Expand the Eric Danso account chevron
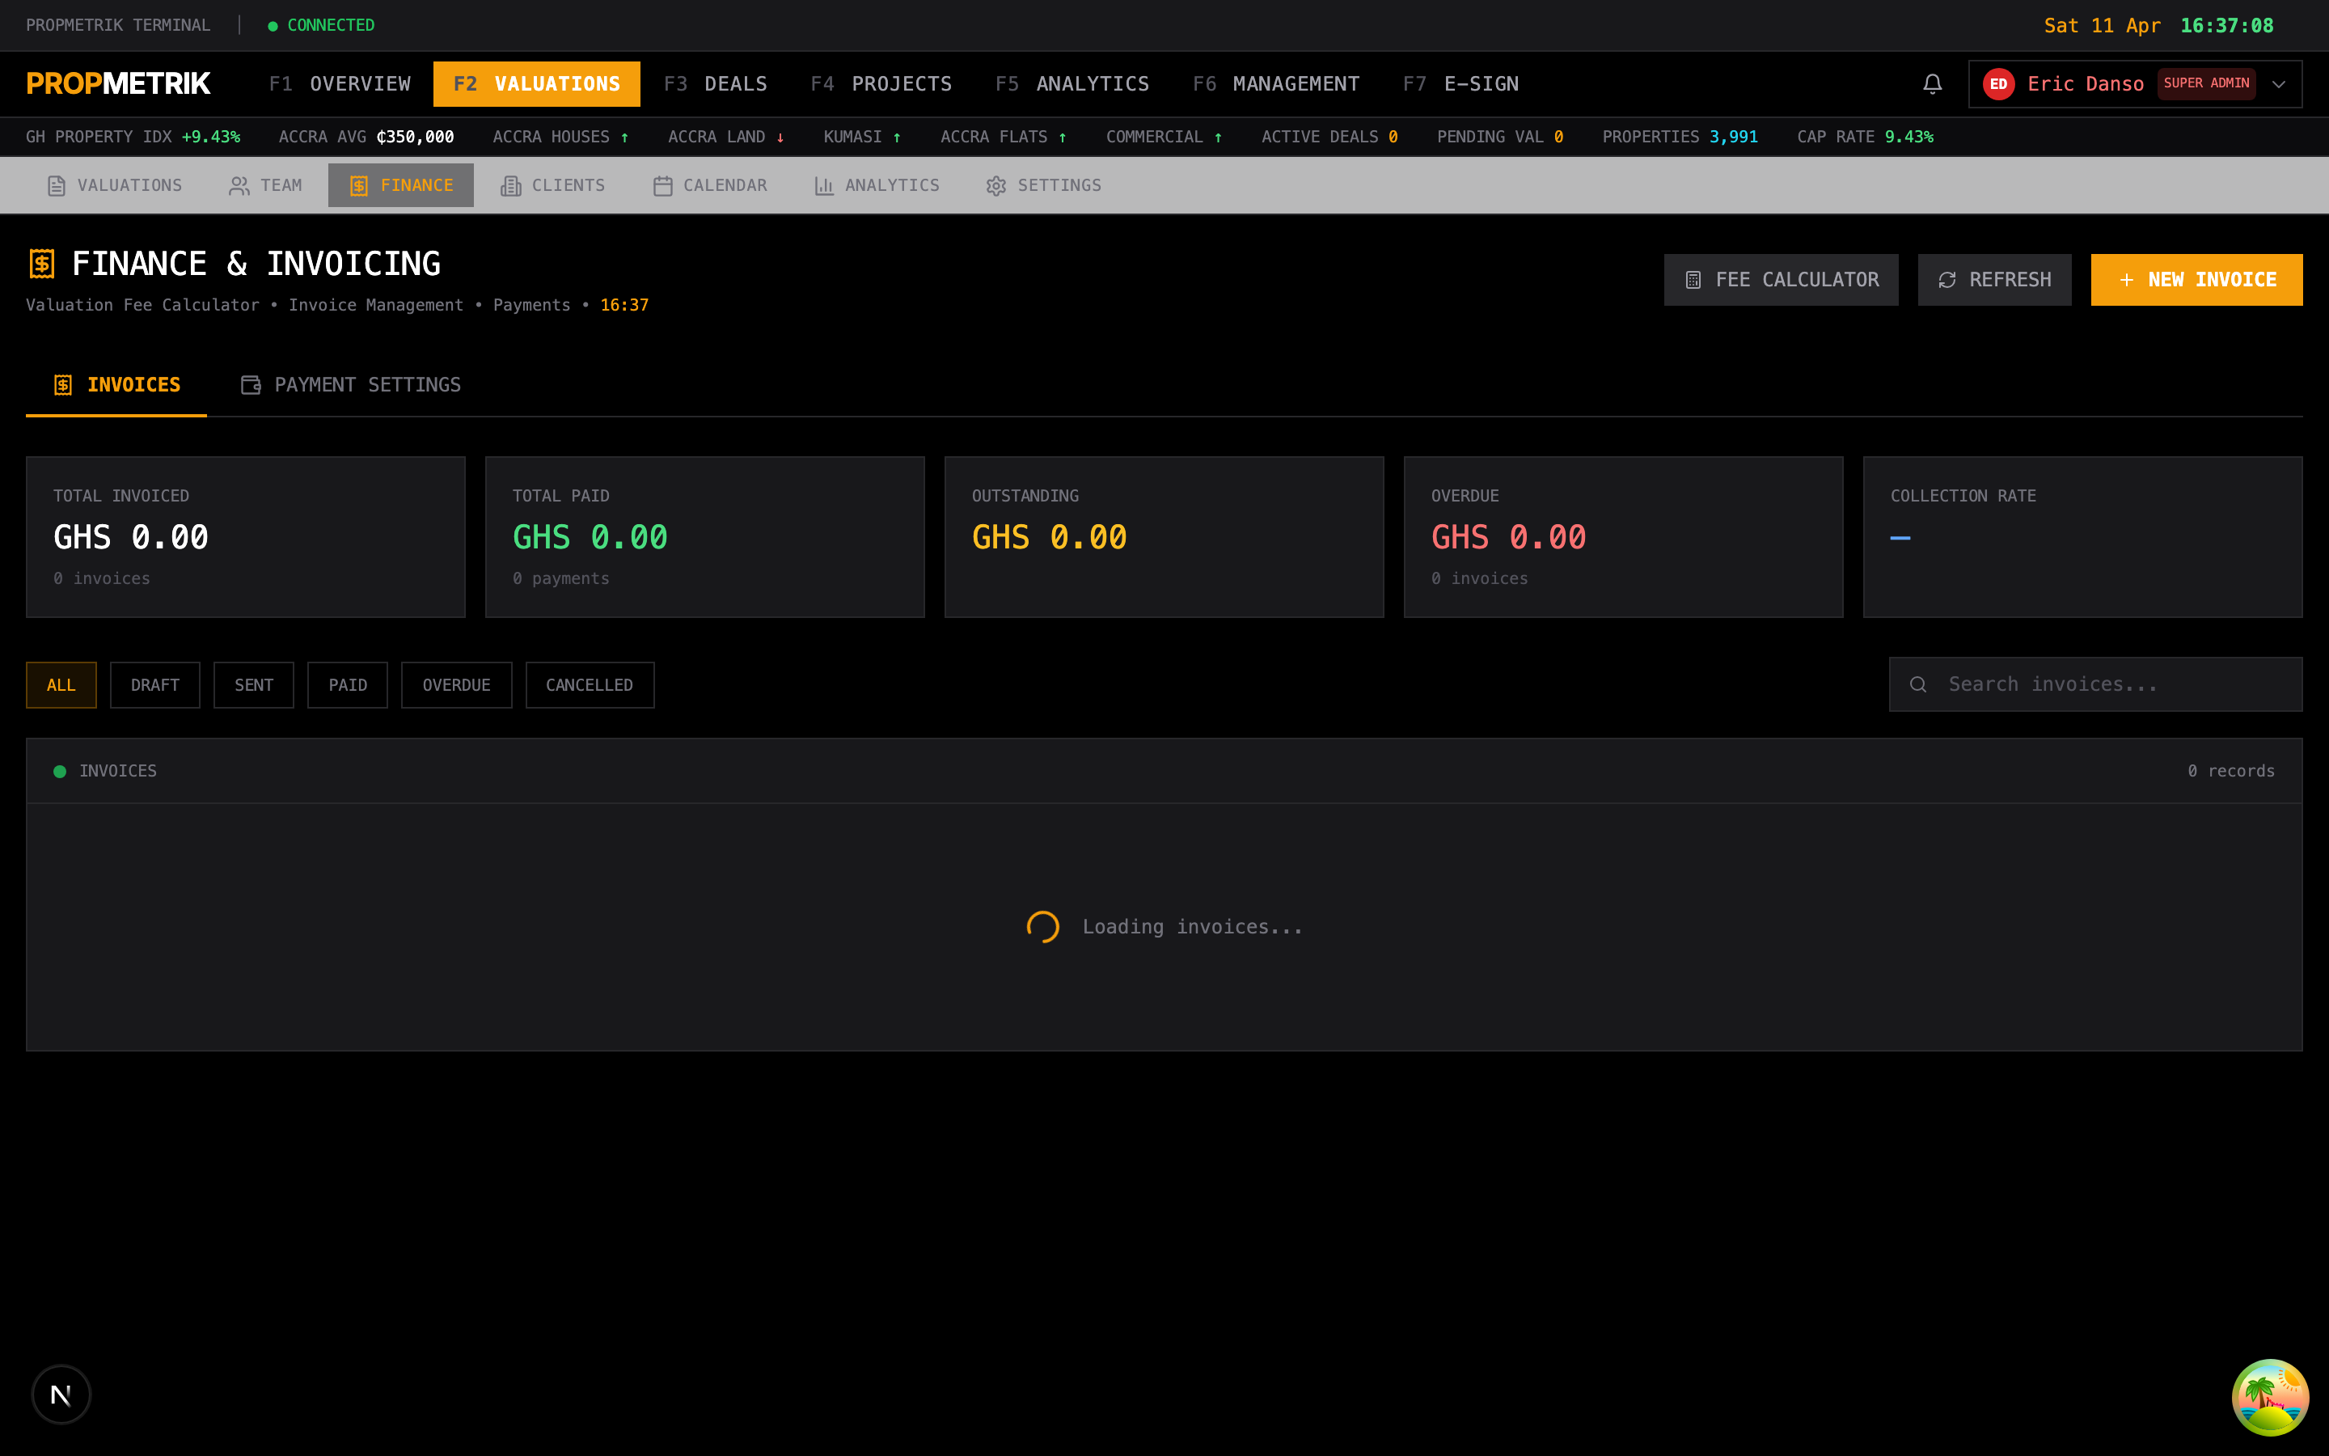Screen dimensions: 2329x1456 tap(2278, 84)
